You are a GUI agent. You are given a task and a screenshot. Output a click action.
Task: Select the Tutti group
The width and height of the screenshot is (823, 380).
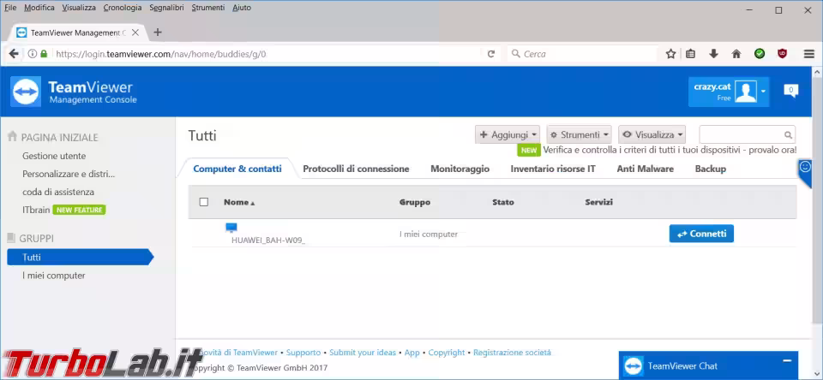click(x=81, y=258)
